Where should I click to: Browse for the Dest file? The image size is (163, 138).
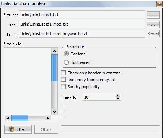click(153, 25)
